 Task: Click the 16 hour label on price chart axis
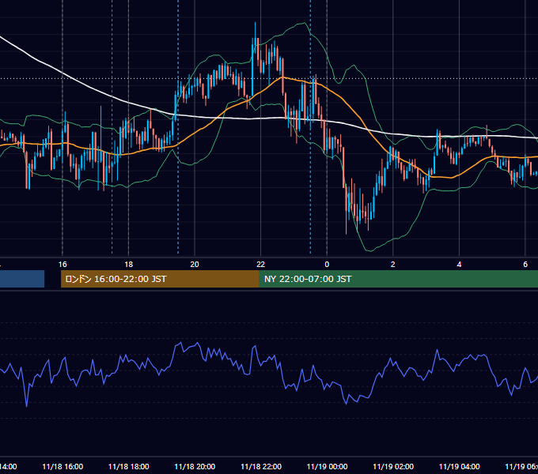(63, 265)
